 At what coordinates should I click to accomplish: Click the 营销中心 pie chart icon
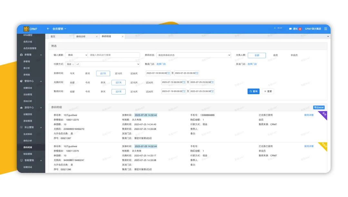coord(21,81)
